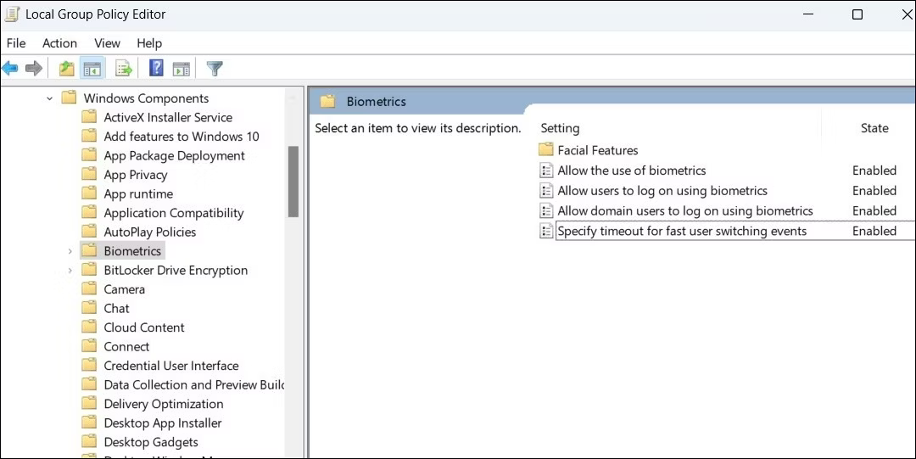Viewport: 916px width, 459px height.
Task: Open the blue Help icon
Action: (x=156, y=69)
